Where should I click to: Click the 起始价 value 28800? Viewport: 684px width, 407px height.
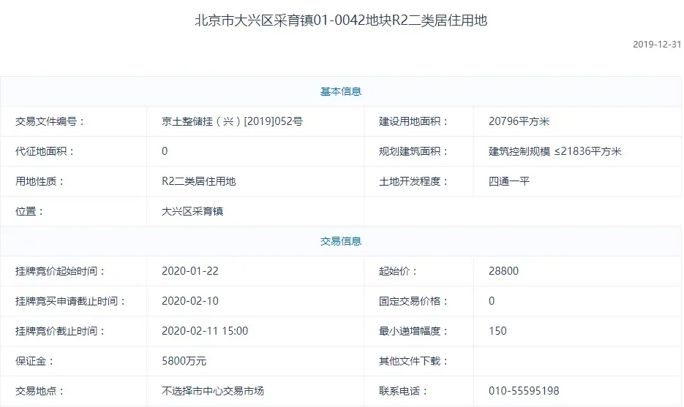pos(503,271)
